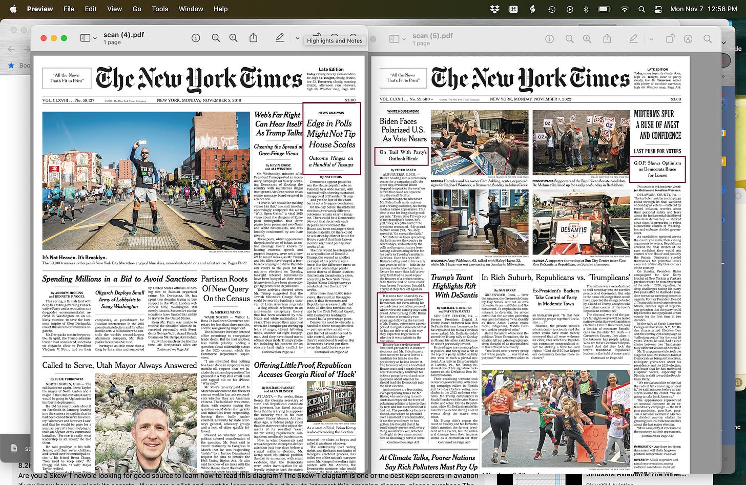Viewport: 746px width, 485px height.
Task: Open the Edit menu
Action: coord(91,9)
